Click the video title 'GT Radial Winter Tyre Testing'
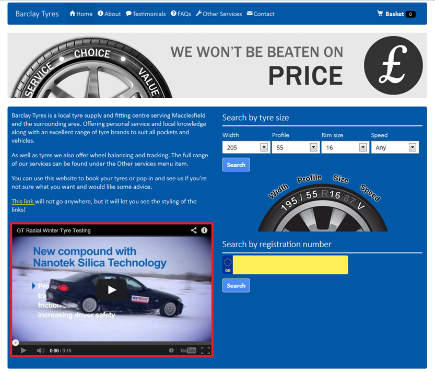The width and height of the screenshot is (435, 372). click(54, 230)
